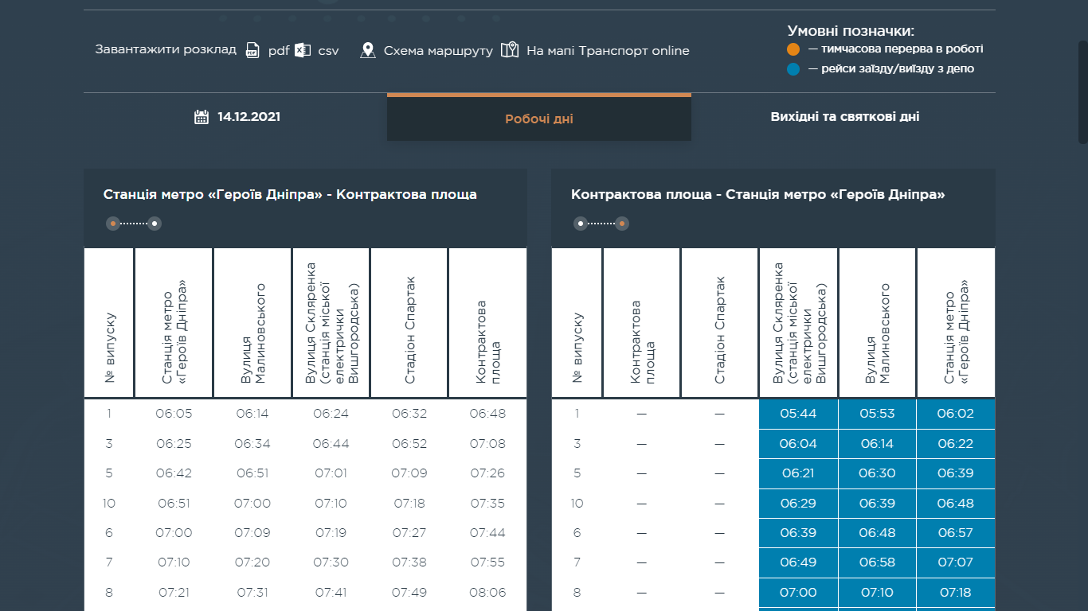This screenshot has width=1088, height=611.
Task: Click the blue depot cell 05:44
Action: [798, 414]
